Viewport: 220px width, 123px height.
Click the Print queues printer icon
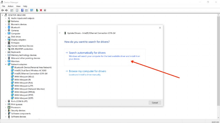pyautogui.click(x=9, y=104)
